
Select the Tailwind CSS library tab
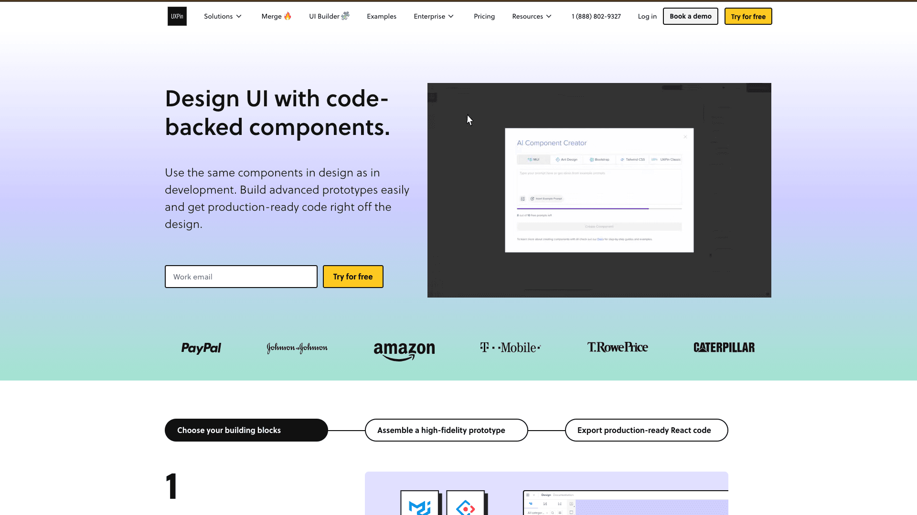pyautogui.click(x=632, y=160)
